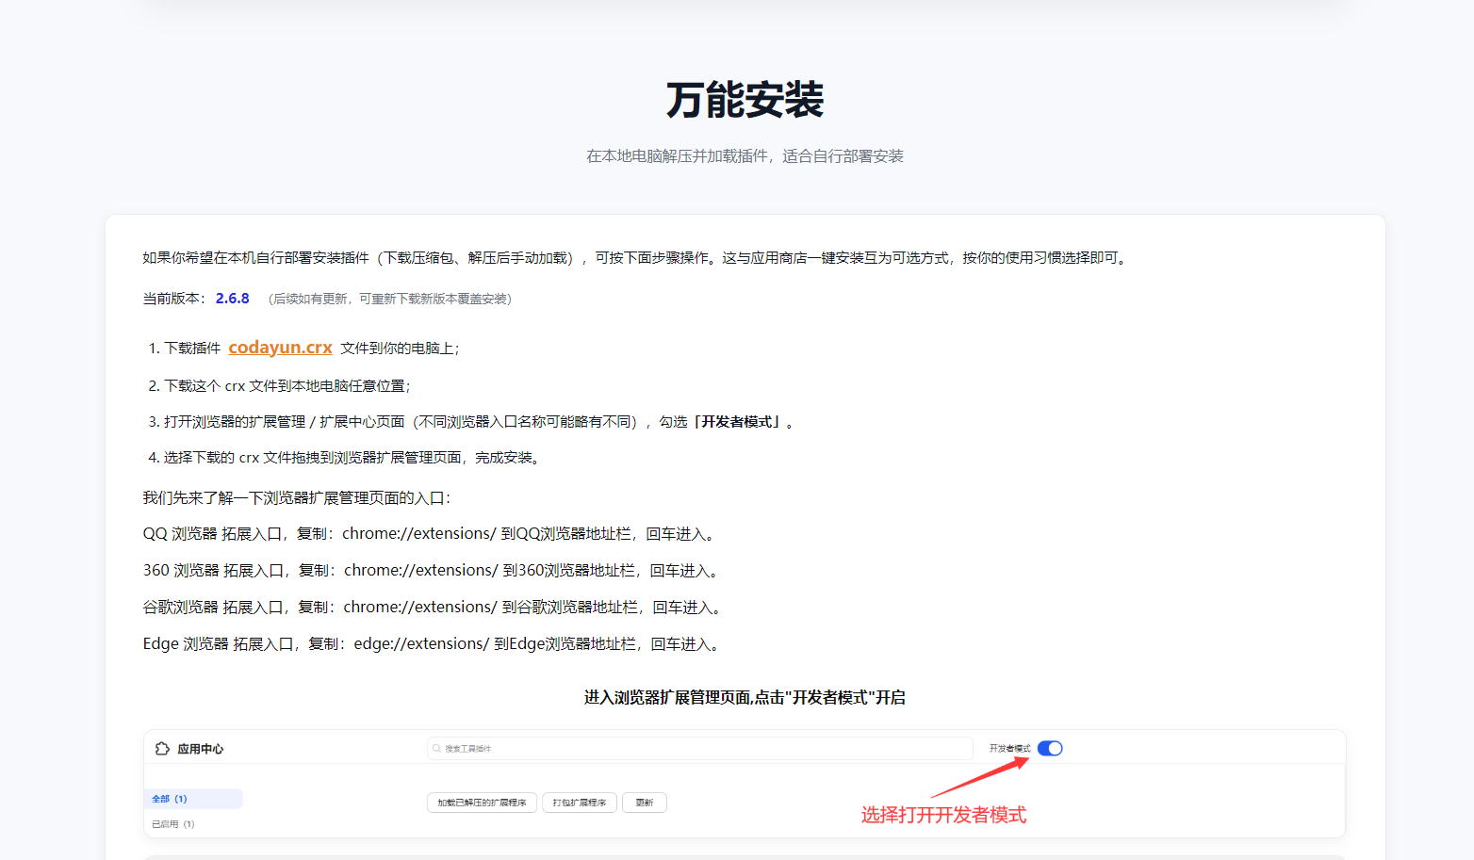Image resolution: width=1474 pixels, height=860 pixels.
Task: Click the intro paragraph starting 如果你希望在本机
Action: point(636,258)
